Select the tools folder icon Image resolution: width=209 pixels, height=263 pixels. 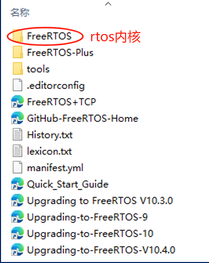[x=18, y=69]
